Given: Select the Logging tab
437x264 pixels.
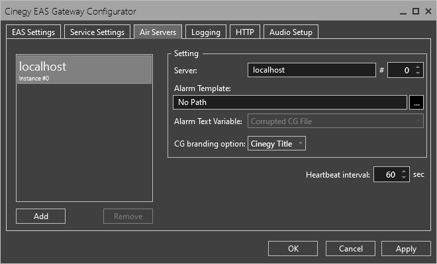Looking at the screenshot, I should (206, 32).
